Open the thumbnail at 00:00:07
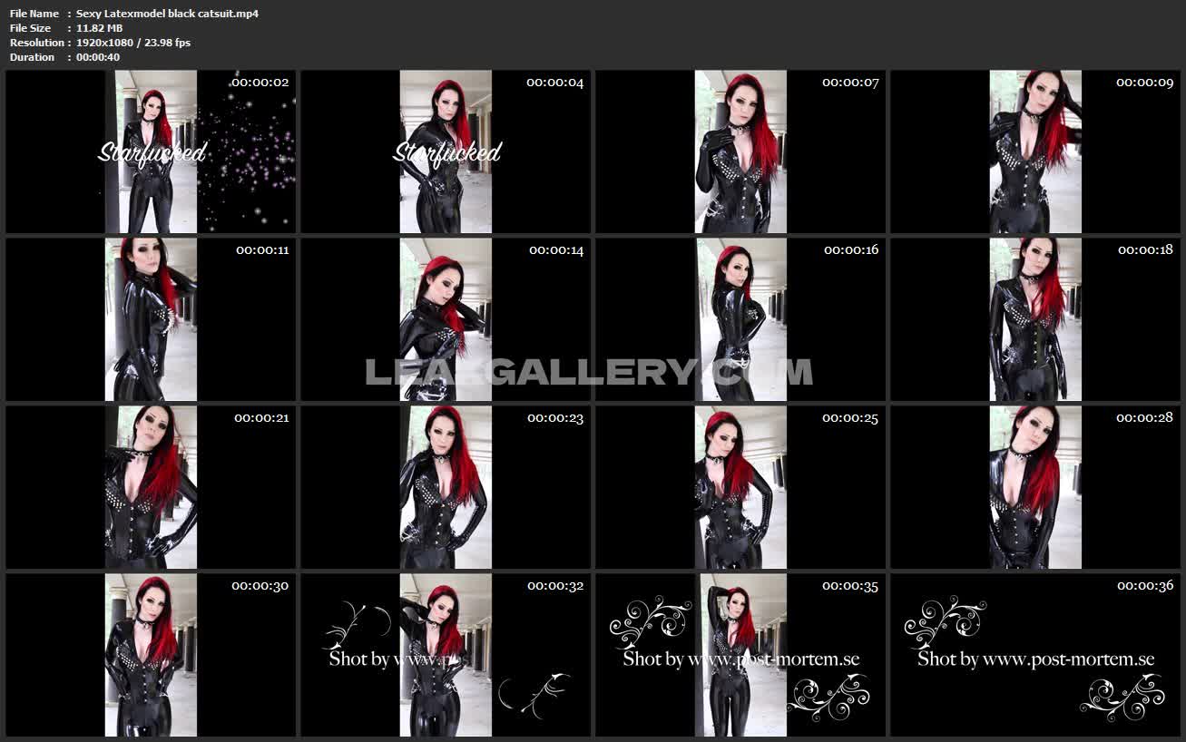 [x=740, y=151]
